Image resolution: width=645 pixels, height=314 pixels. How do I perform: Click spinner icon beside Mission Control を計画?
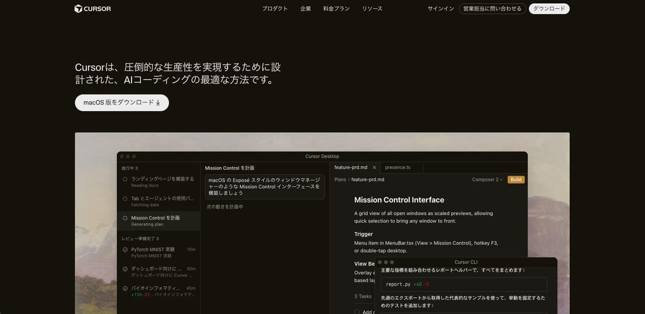(125, 218)
